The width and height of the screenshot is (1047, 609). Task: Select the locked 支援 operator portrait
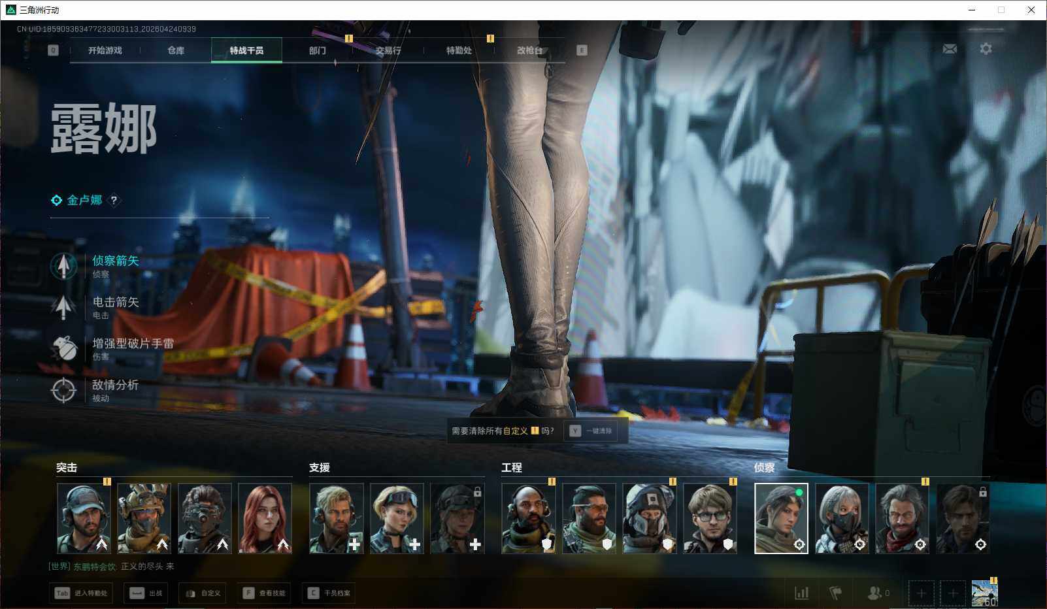click(457, 518)
